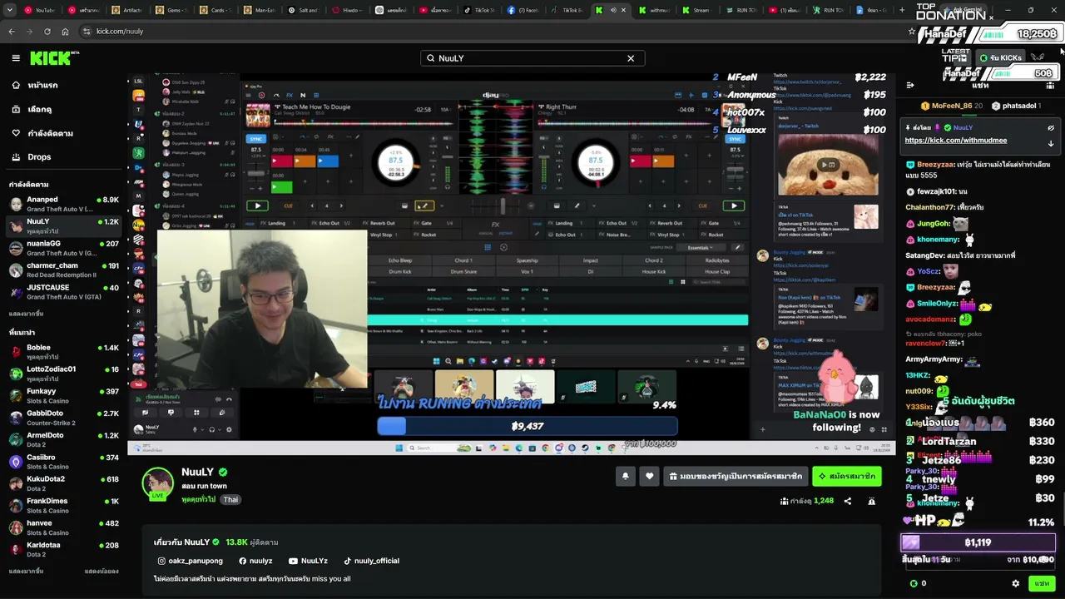Screen dimensions: 1065x599
Task: Select the Thai language tag
Action: point(230,499)
